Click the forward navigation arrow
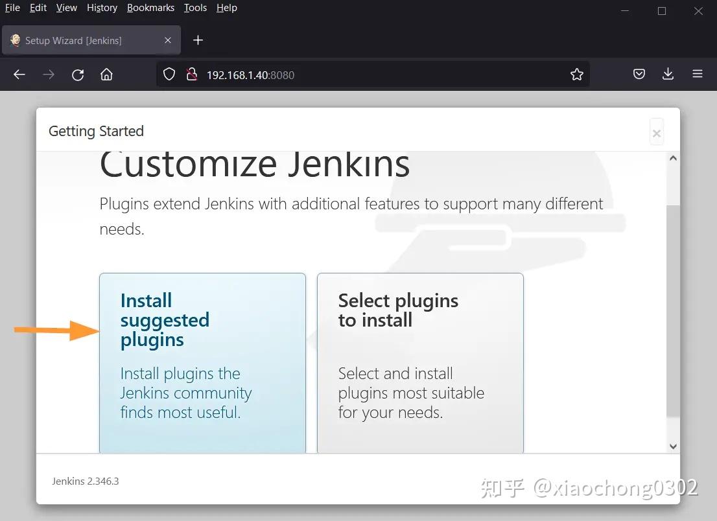 pos(48,74)
